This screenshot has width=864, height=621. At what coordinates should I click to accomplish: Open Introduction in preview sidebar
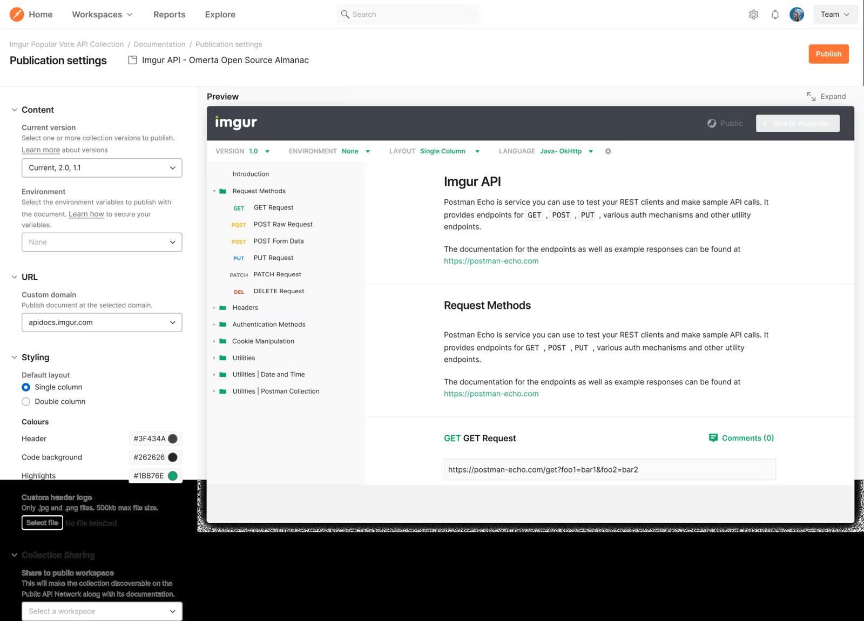pos(251,174)
